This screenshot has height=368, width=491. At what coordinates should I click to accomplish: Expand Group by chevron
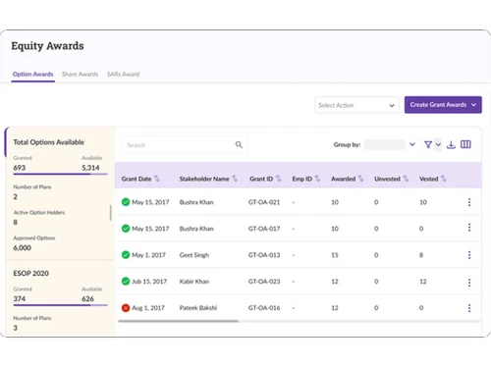click(412, 144)
